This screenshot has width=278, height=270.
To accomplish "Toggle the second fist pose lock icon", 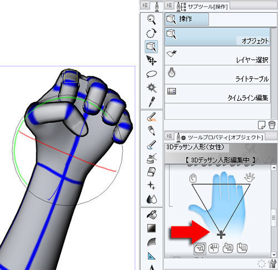I will point(214,248).
